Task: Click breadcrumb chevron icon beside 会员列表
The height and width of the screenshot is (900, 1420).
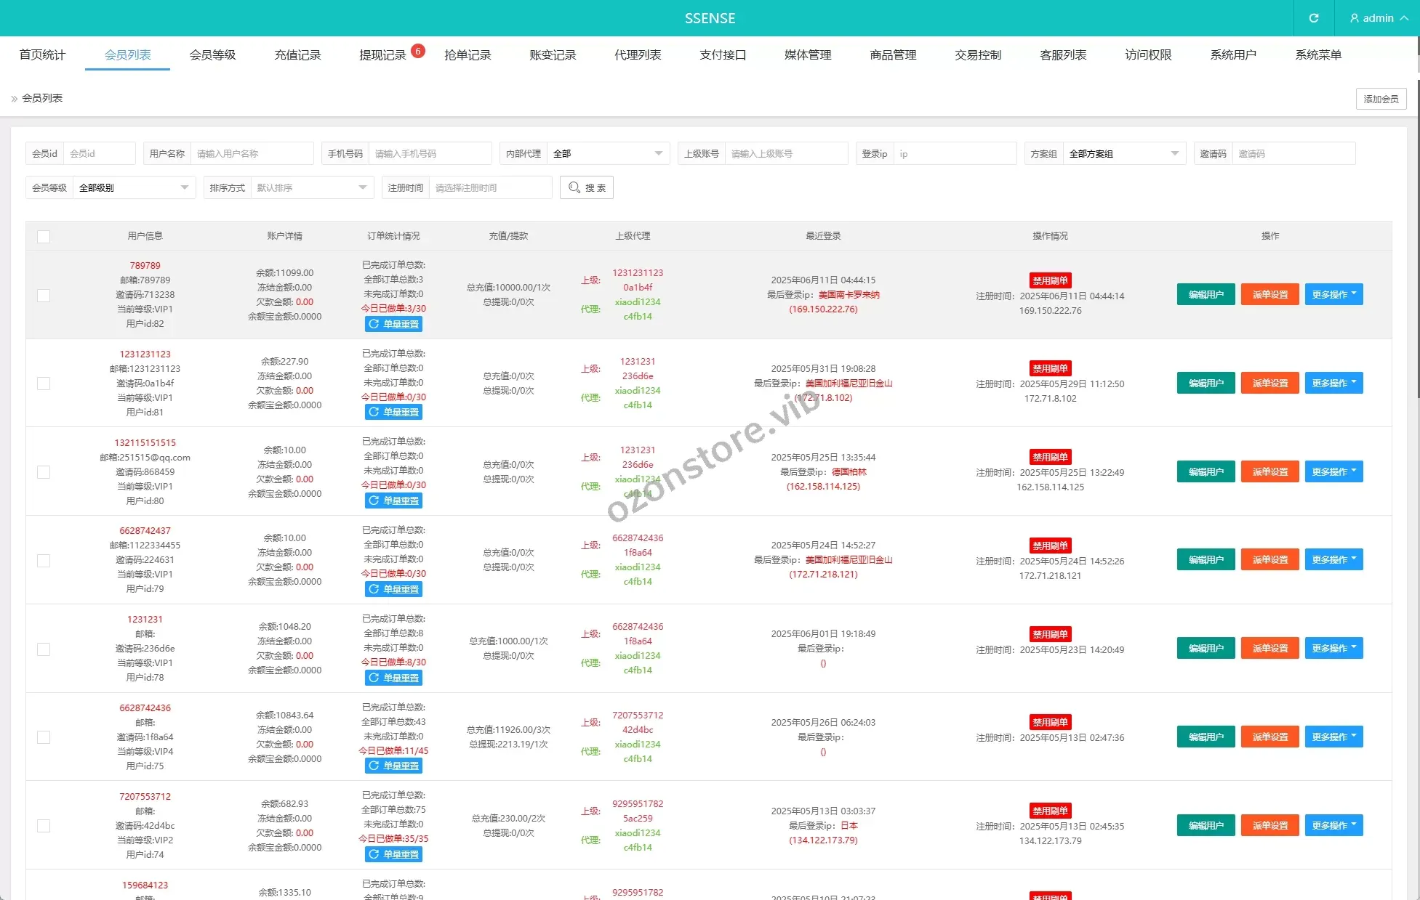Action: 14,99
